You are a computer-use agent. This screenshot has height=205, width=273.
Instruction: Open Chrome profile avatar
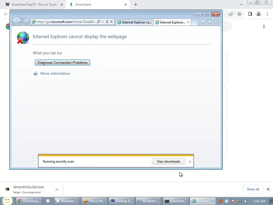259,14
